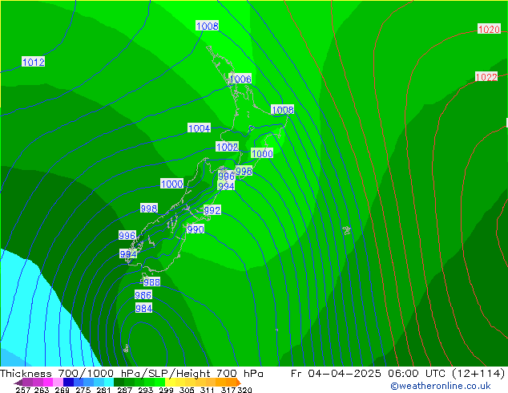
Task: Click the 988 isobar label
Action: [151, 282]
